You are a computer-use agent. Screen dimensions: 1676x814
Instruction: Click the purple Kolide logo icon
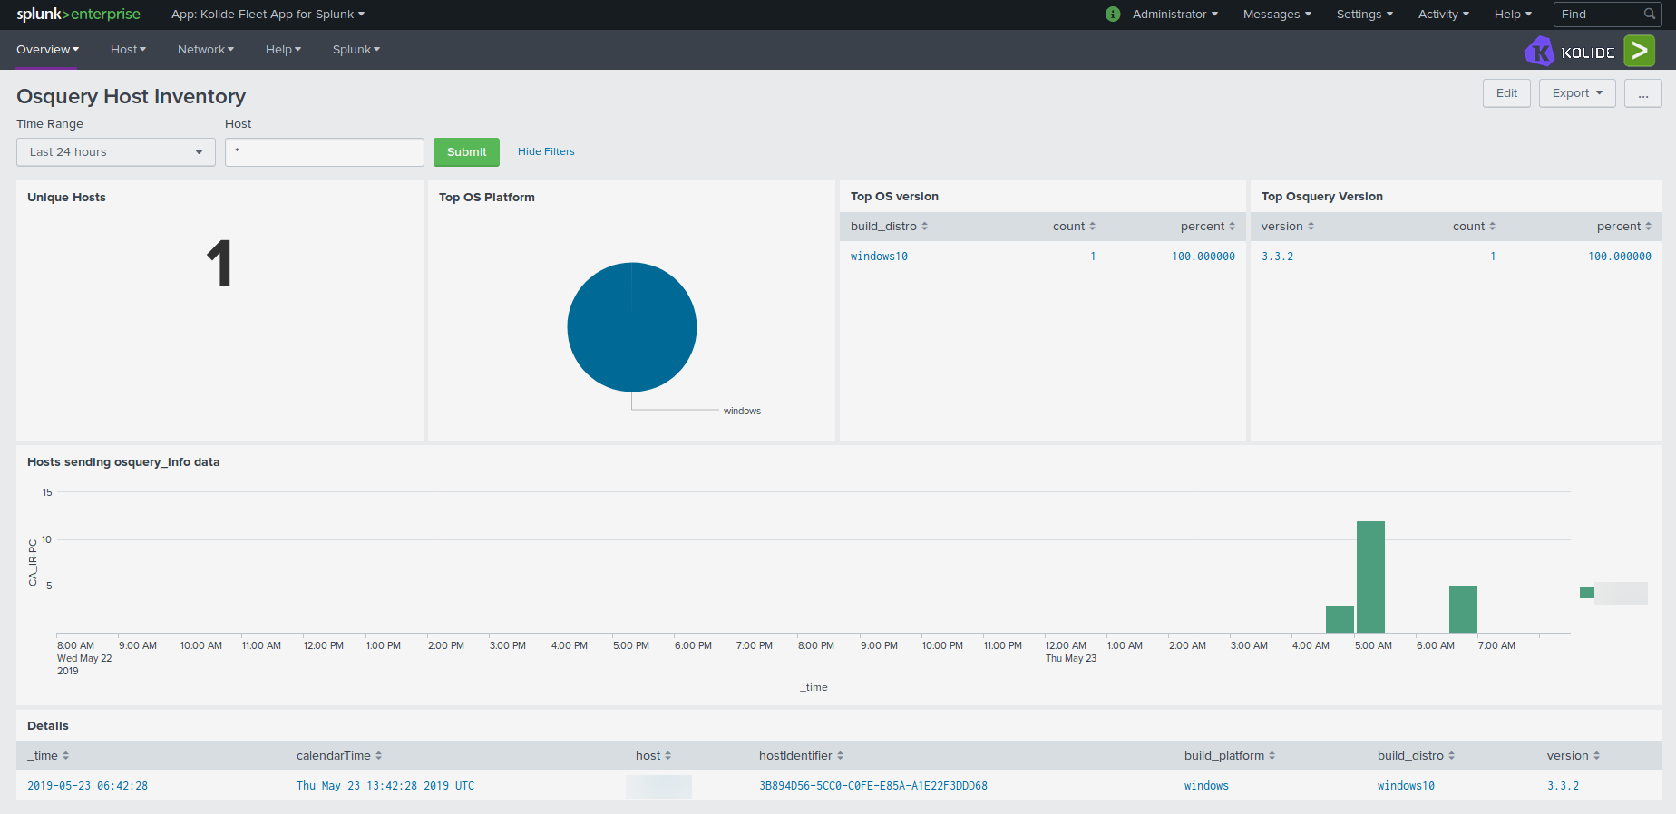1540,52
